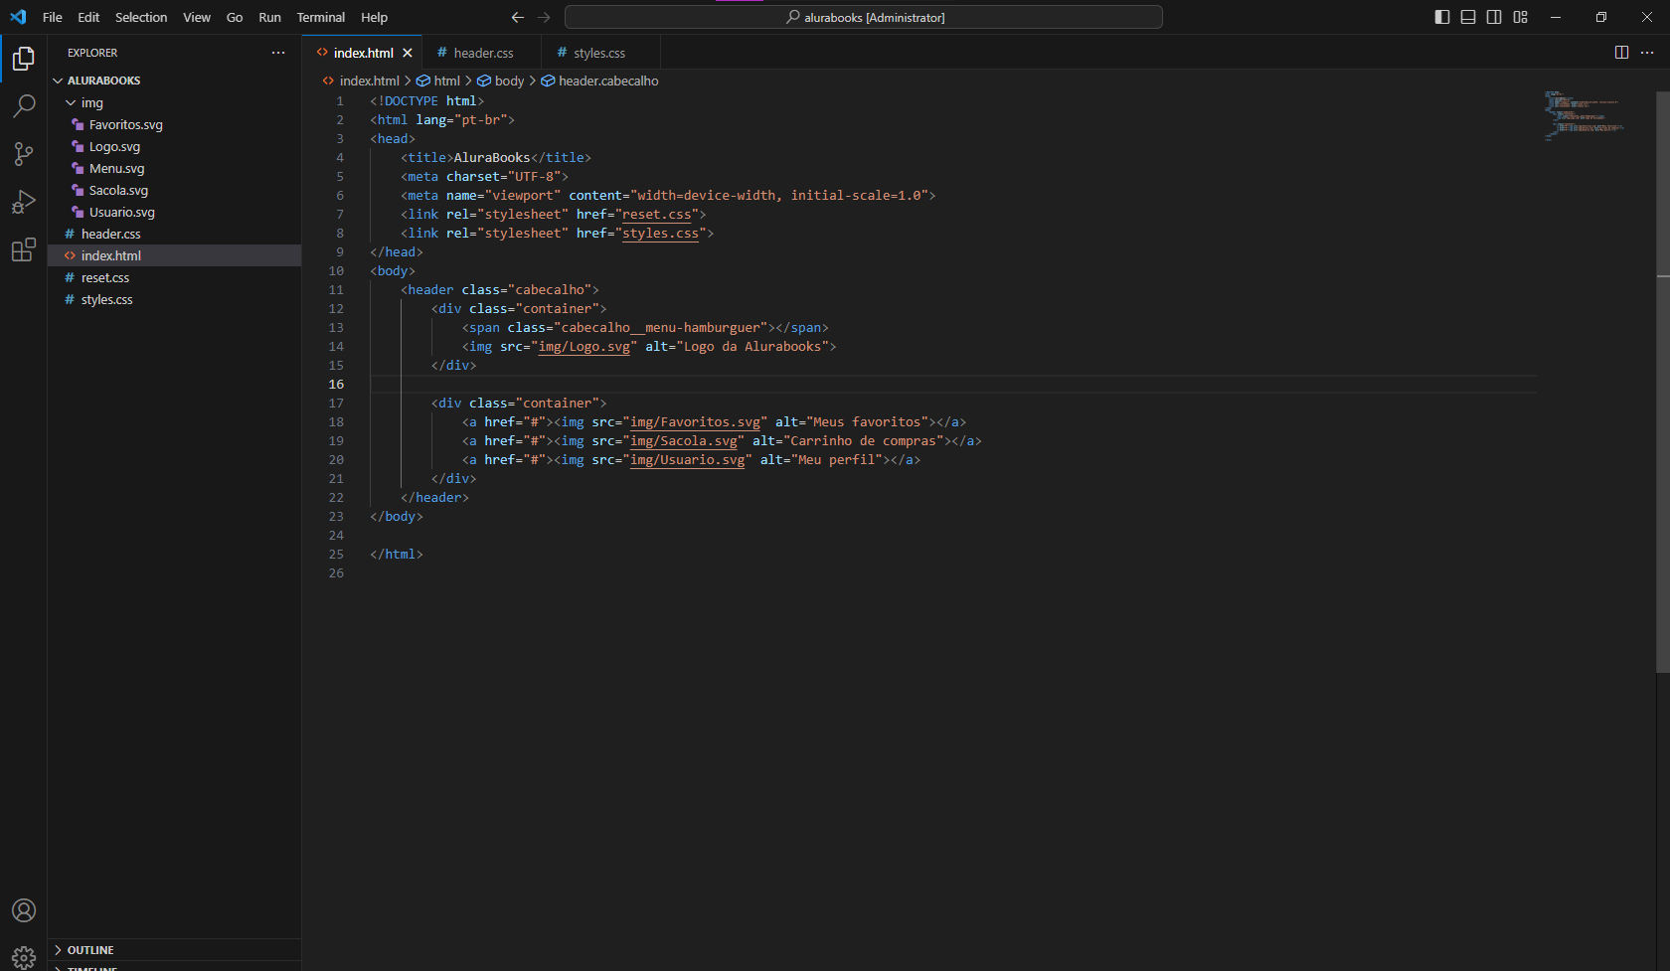
Task: Select header.cabecalho symbol icon in breadcrumbs
Action: pyautogui.click(x=548, y=81)
